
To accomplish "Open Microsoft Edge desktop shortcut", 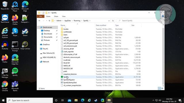I will click(x=25, y=7).
